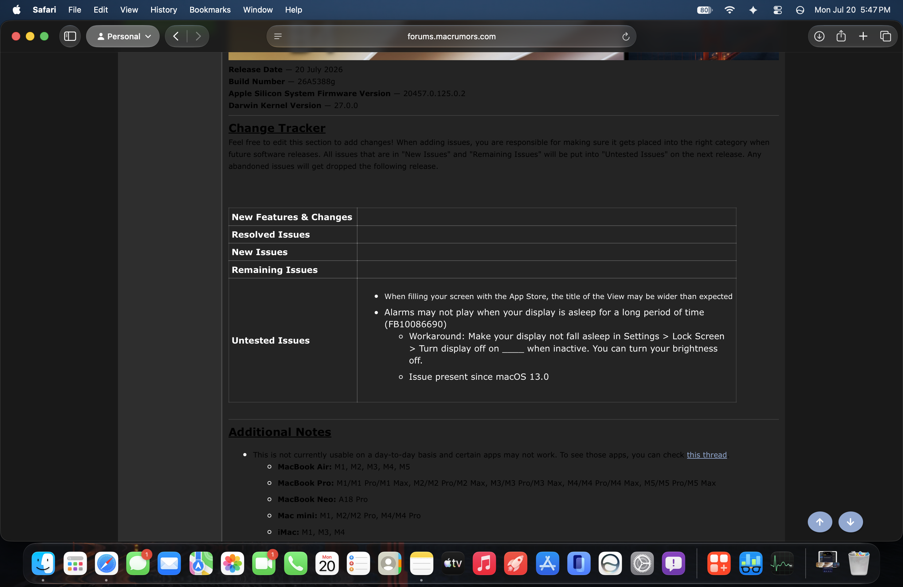The height and width of the screenshot is (587, 903).
Task: Click the MacBook Air models line
Action: pyautogui.click(x=344, y=467)
